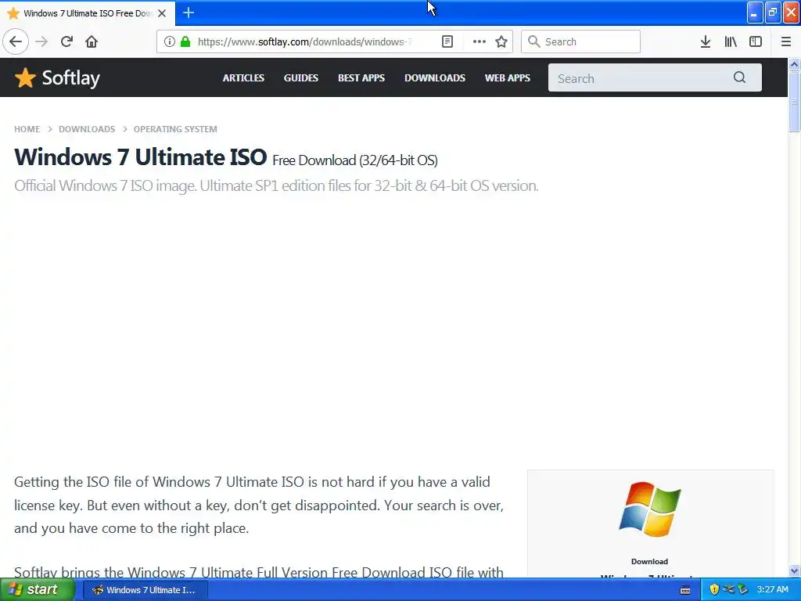Image resolution: width=801 pixels, height=601 pixels.
Task: Click the safely remove hardware tray icon
Action: click(x=742, y=590)
